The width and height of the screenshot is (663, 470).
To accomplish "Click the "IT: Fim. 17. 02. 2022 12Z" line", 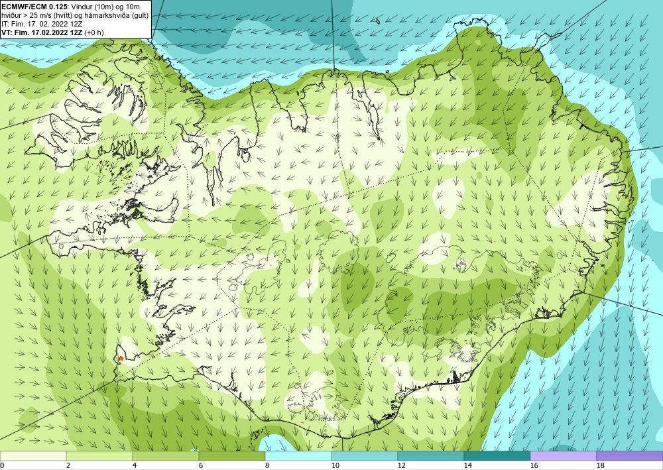I will [42, 24].
